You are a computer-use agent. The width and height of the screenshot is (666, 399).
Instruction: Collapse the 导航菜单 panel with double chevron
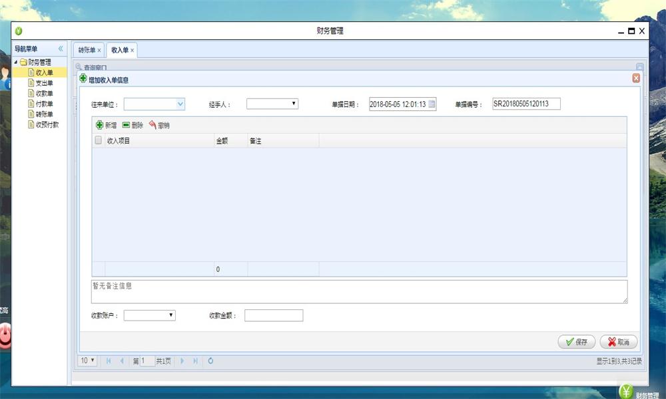coord(61,49)
